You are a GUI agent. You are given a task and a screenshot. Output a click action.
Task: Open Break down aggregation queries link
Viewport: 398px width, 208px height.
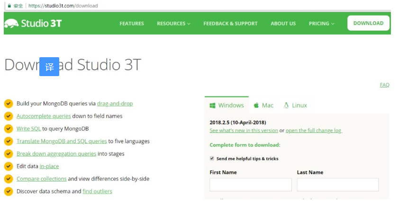(56, 154)
